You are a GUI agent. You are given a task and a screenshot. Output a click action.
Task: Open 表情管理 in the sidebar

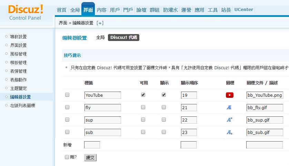(x=18, y=71)
